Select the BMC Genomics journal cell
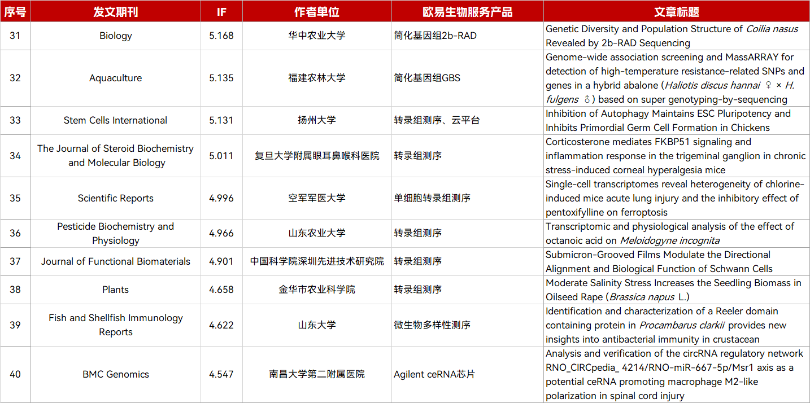This screenshot has width=810, height=403. tap(116, 375)
